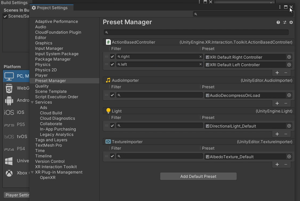The width and height of the screenshot is (300, 201).
Task: Open XR Interaction Toolkit settings
Action: [x=56, y=167]
